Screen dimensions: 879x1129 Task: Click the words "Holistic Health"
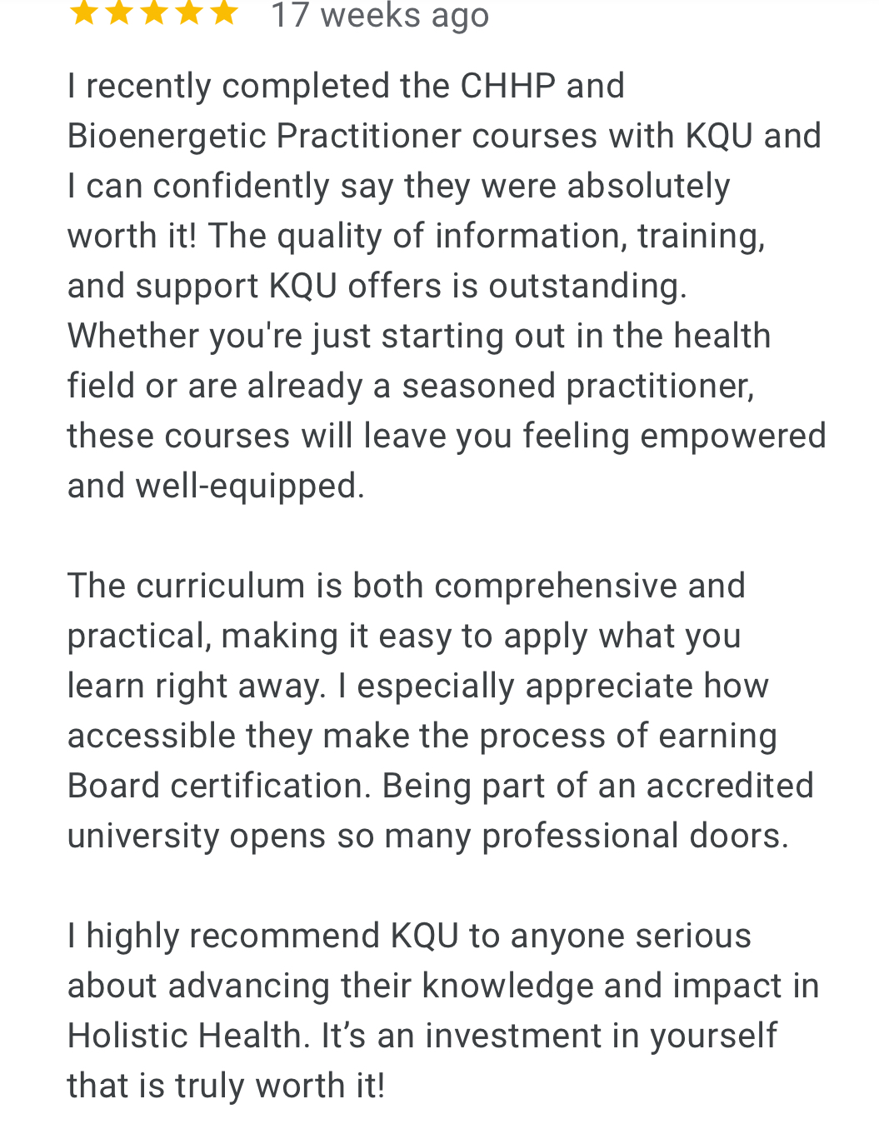click(184, 1036)
